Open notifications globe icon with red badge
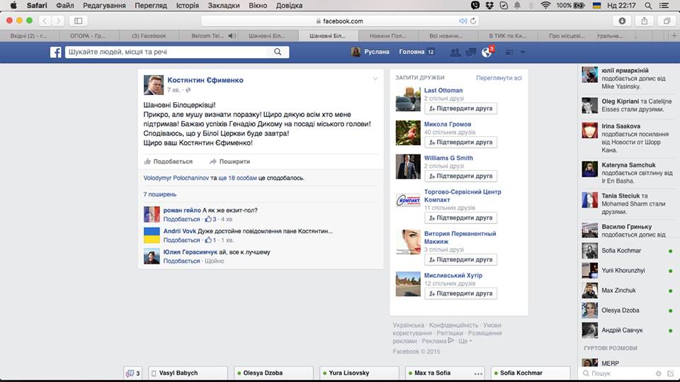 [x=487, y=52]
